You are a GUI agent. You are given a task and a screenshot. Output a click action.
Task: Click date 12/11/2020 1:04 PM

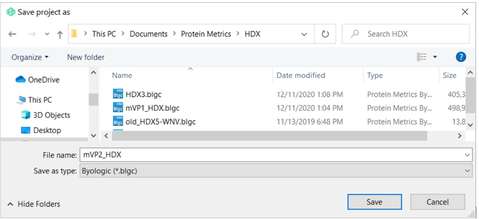tap(310, 108)
